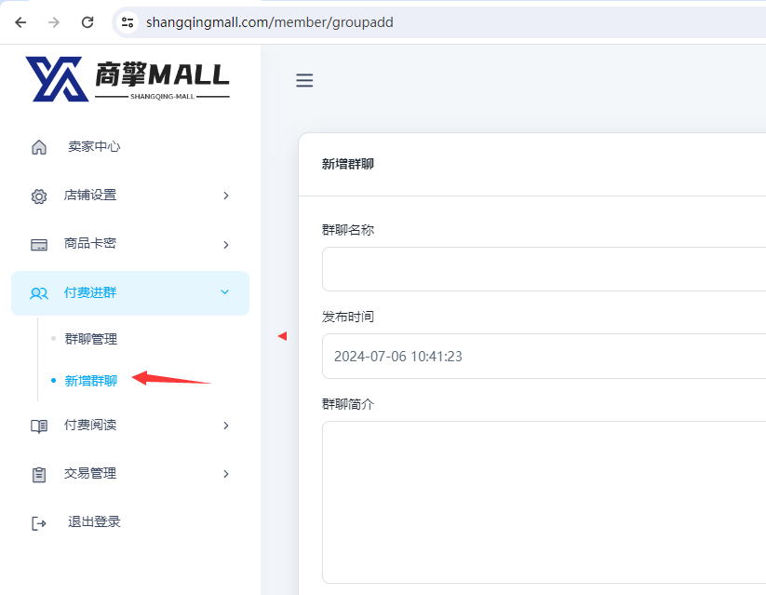The image size is (766, 595).
Task: Expand the 交易管理 chevron arrow
Action: (225, 474)
